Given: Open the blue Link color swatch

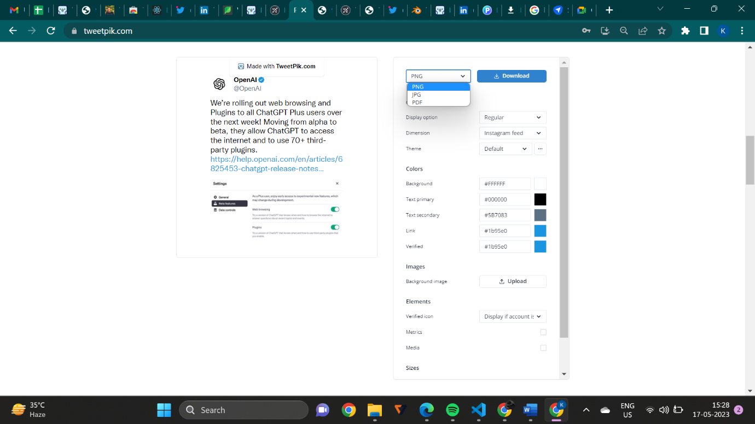Looking at the screenshot, I should (x=540, y=231).
